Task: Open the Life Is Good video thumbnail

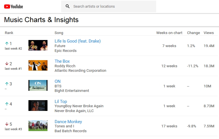Action: tap(38, 45)
